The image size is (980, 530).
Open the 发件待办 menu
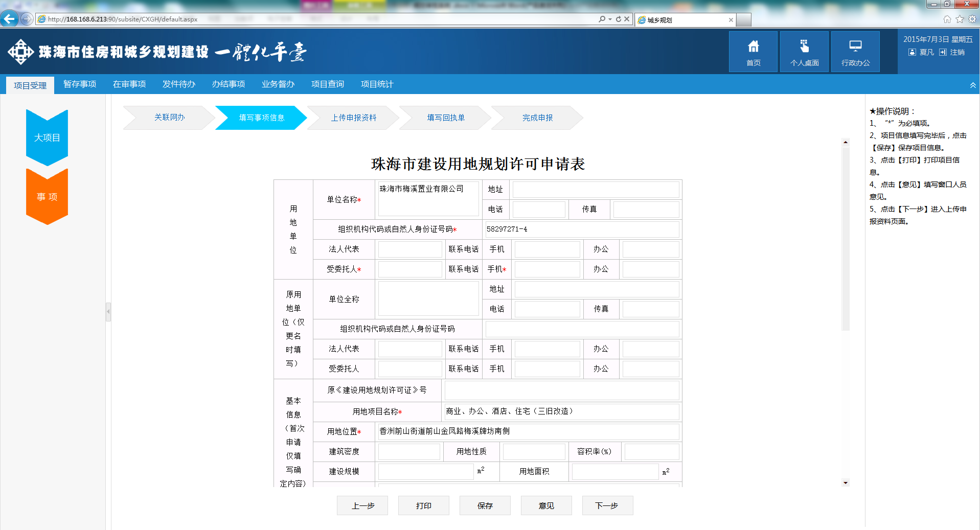coord(179,84)
